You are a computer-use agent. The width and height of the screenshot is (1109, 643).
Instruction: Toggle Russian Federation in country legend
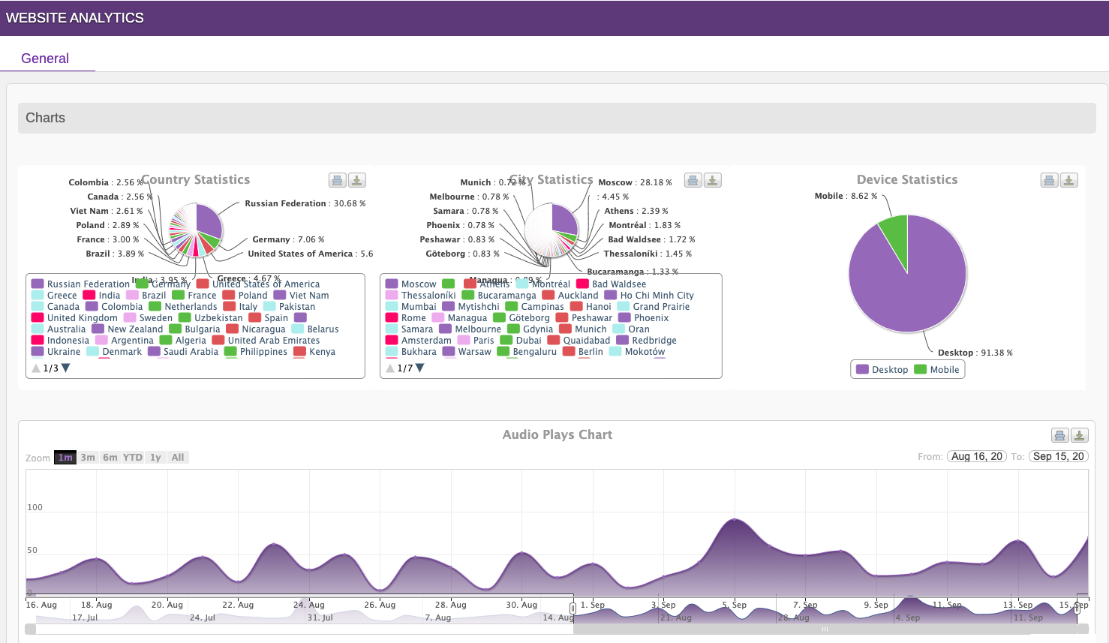coord(81,284)
